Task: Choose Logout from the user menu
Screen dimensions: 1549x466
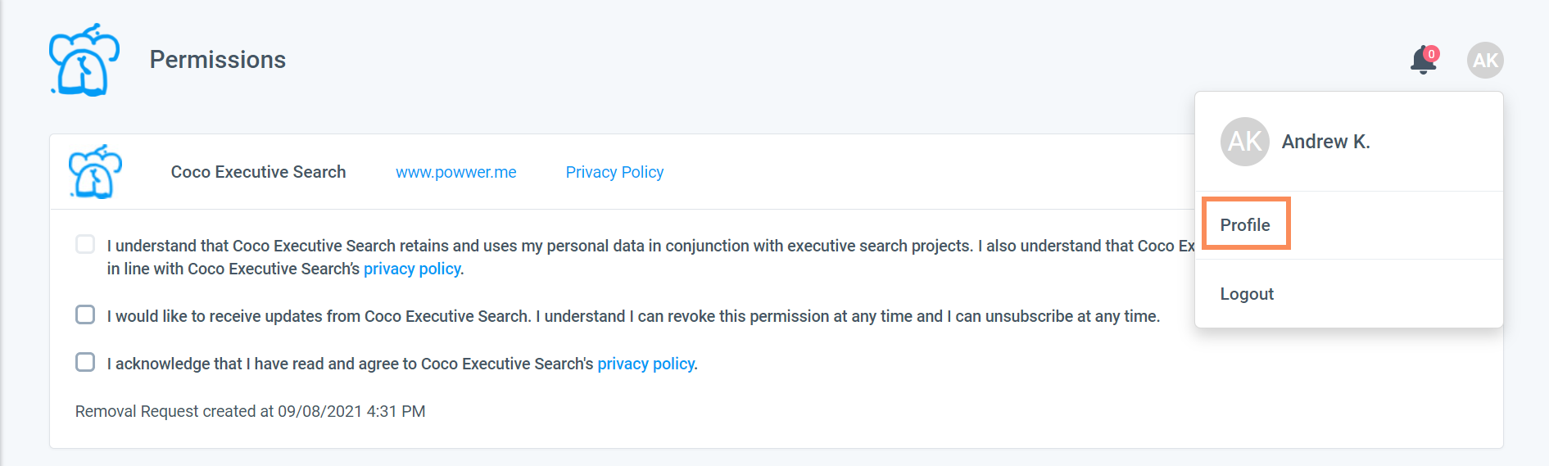Action: (1247, 294)
